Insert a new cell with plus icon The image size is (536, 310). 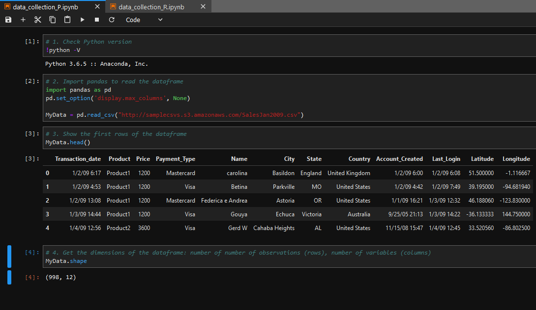(23, 20)
